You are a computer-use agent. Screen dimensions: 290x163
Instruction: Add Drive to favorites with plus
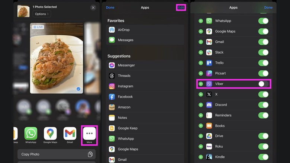[x=201, y=136]
